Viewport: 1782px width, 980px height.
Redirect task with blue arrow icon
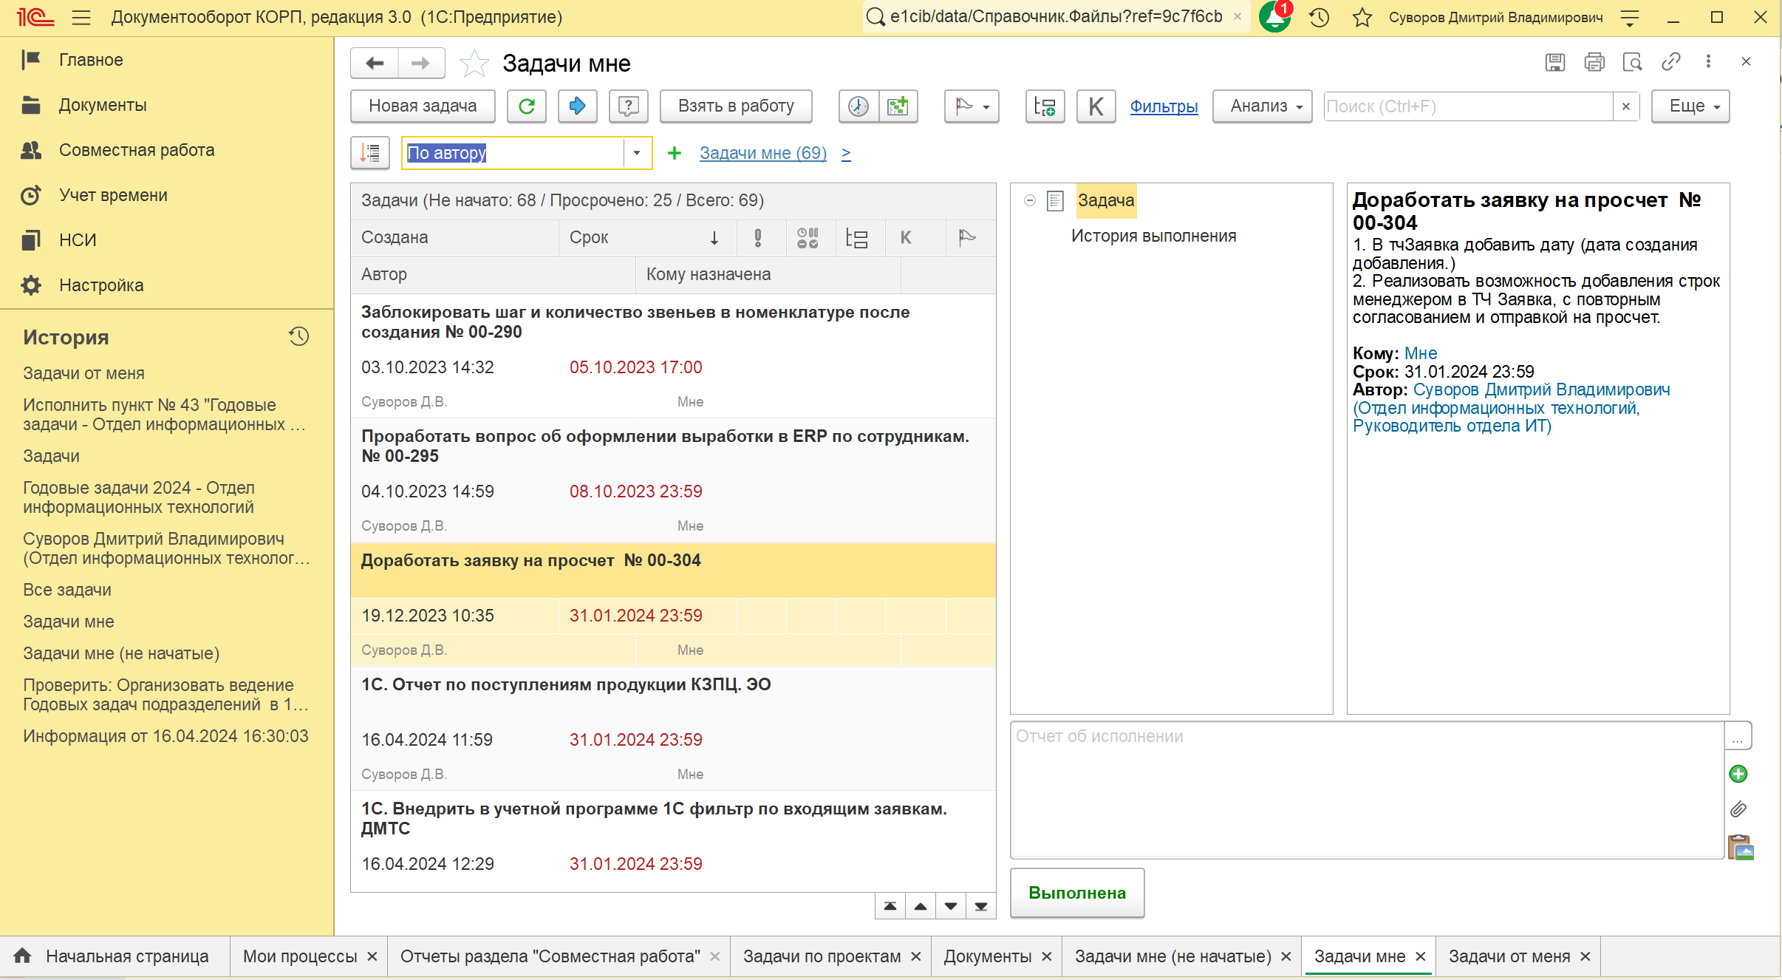(578, 106)
